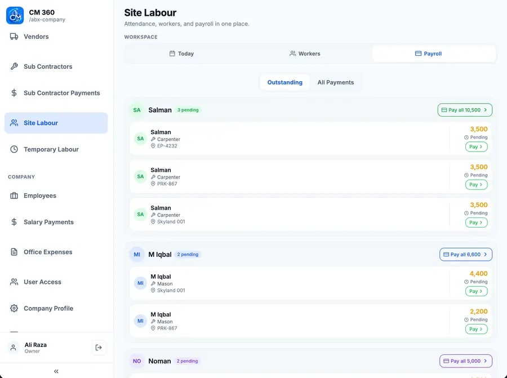Click Pending status in M Iqbal 4,400 row

pos(475,282)
